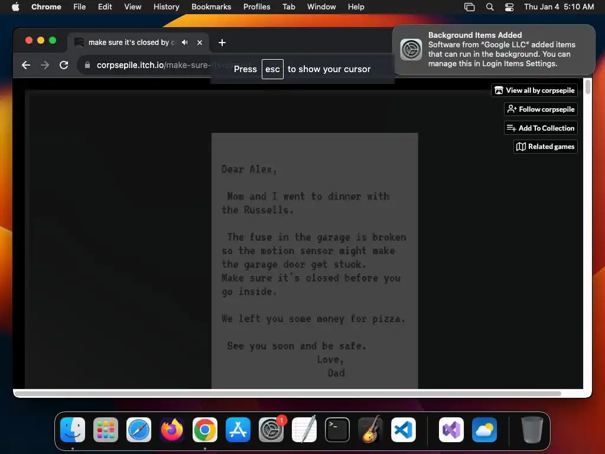Viewport: 605px width, 454px height.
Task: Open Control Center in menu bar
Action: [509, 7]
